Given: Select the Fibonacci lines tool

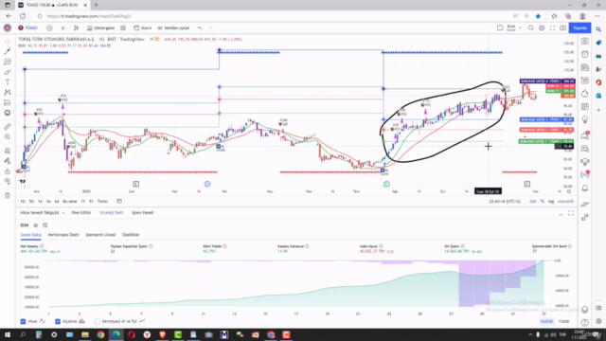Looking at the screenshot, I should [x=8, y=62].
